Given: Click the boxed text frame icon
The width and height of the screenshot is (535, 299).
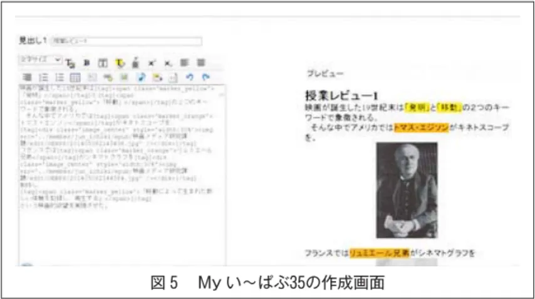Looking at the screenshot, I should click(x=103, y=63).
